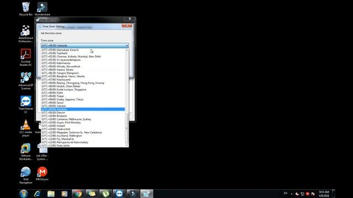Select (UTC+12:00) Petropavlovsk-Kamchatsky

(83, 142)
